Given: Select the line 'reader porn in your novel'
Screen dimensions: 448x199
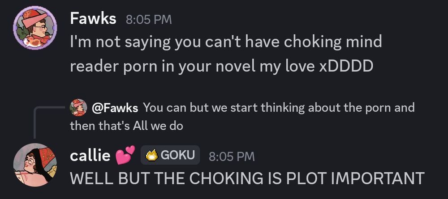Looking at the screenshot, I should [x=221, y=66].
